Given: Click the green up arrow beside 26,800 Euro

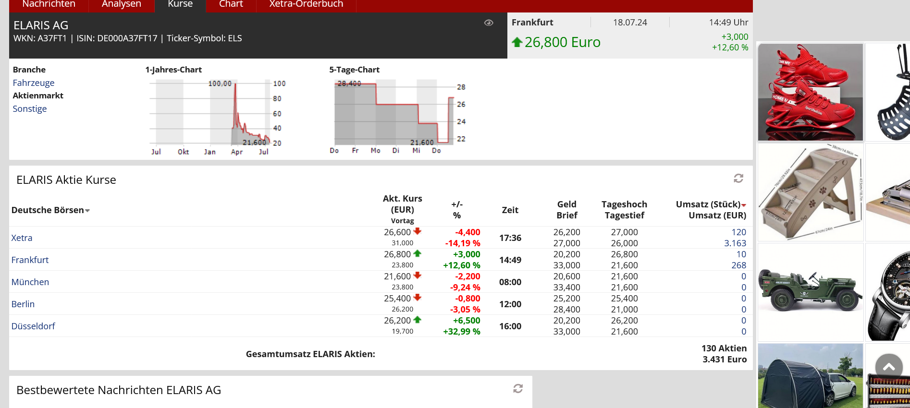Looking at the screenshot, I should point(517,42).
